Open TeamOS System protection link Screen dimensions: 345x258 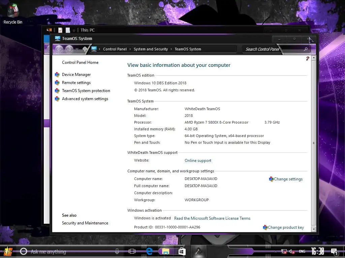[x=86, y=91]
